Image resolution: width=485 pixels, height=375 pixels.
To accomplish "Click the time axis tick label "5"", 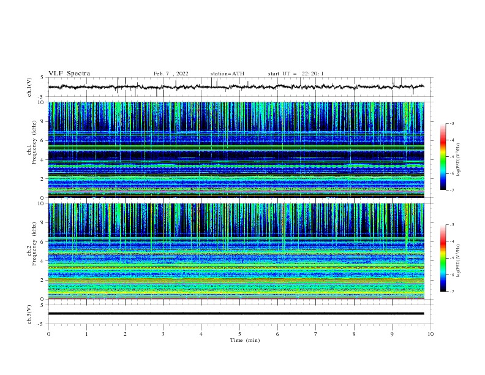I will tap(239, 334).
